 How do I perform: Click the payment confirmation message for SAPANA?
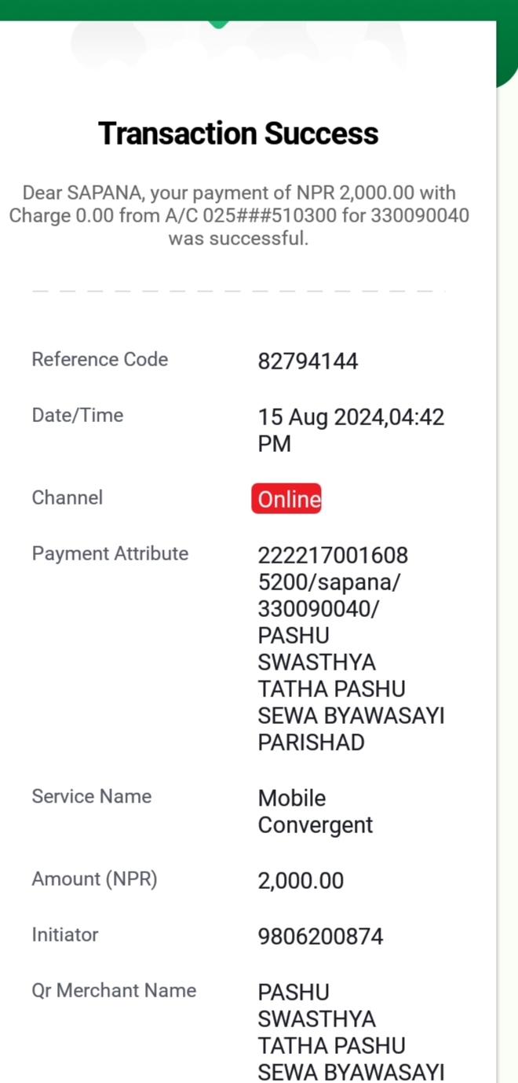pos(239,215)
